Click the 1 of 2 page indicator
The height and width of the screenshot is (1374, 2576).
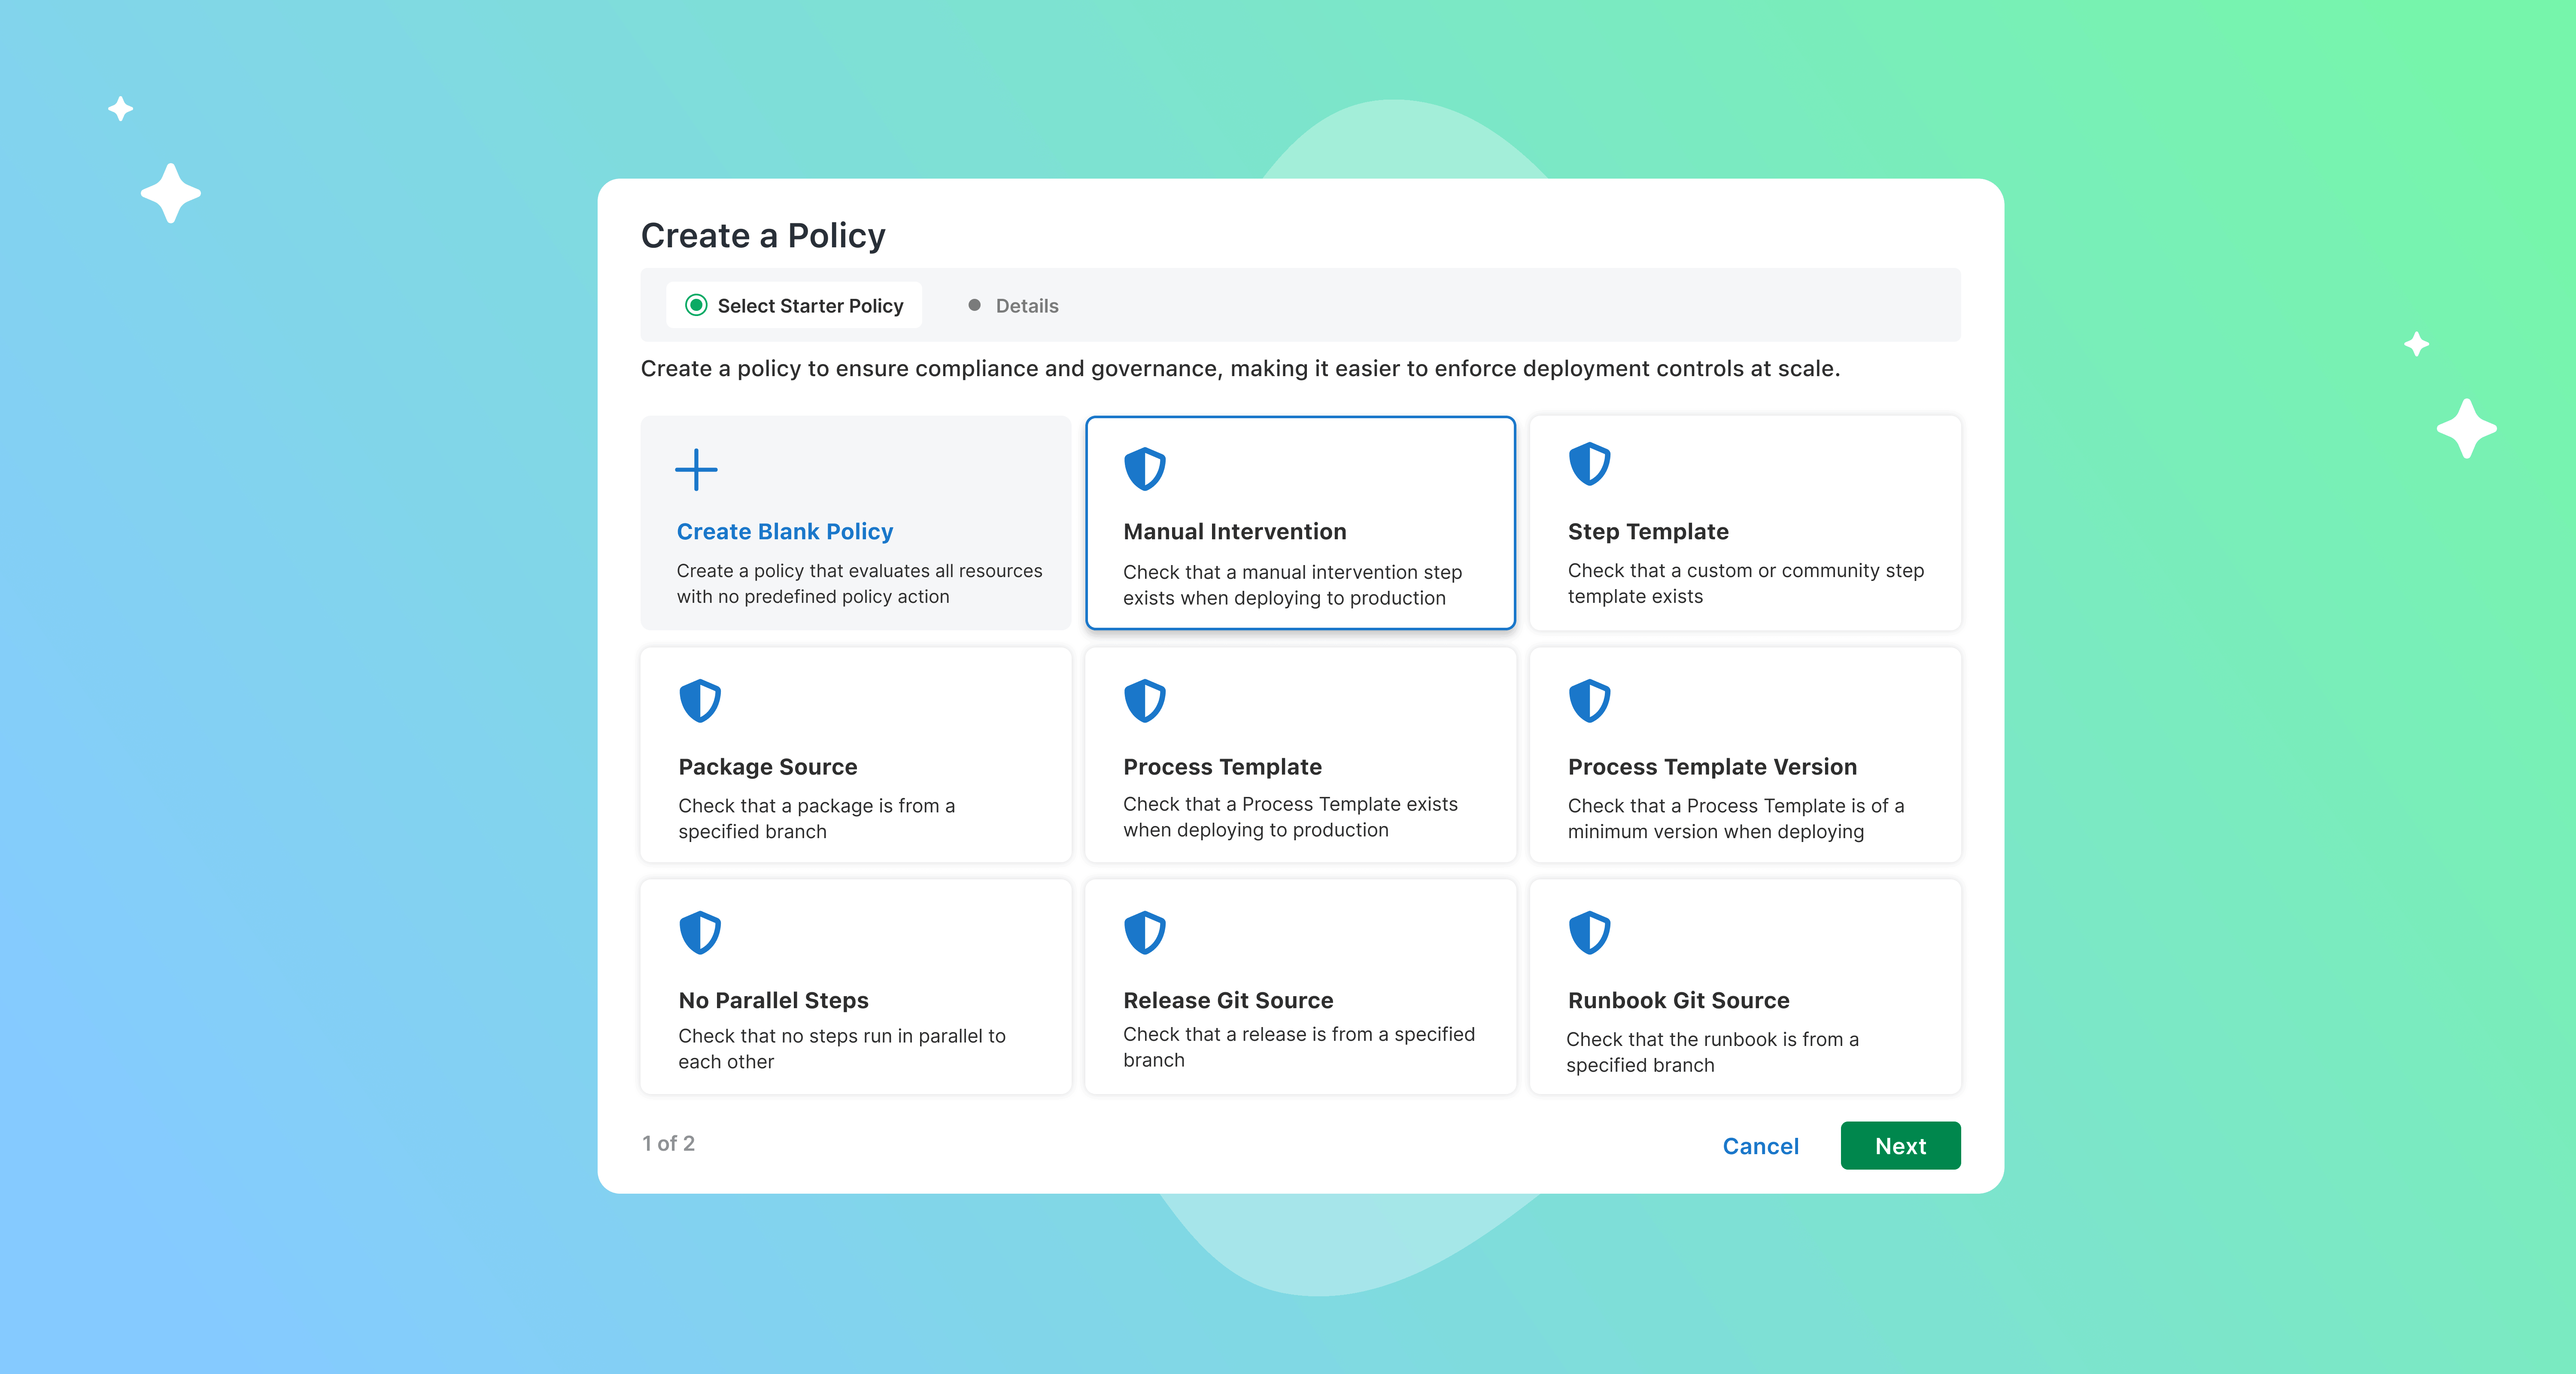click(x=667, y=1144)
